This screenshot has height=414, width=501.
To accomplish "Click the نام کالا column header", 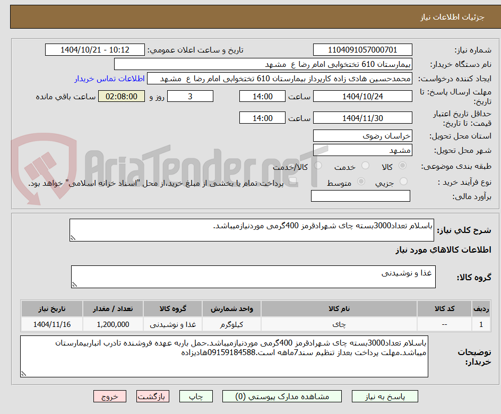I will (339, 308).
